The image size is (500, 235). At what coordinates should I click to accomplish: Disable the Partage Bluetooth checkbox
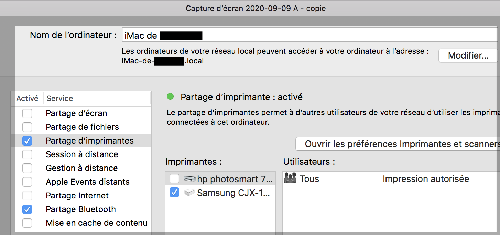[27, 209]
